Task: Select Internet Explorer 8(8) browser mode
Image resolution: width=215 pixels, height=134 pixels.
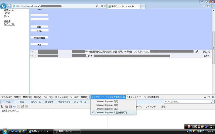Action: (x=107, y=105)
